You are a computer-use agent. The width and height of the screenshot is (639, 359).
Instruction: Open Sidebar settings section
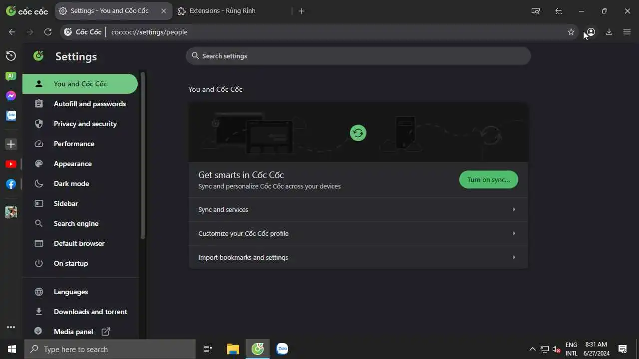(x=80, y=203)
